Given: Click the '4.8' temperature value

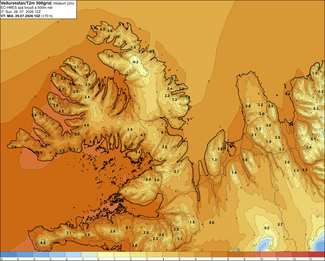Looking at the screenshot, I should click(86, 125).
